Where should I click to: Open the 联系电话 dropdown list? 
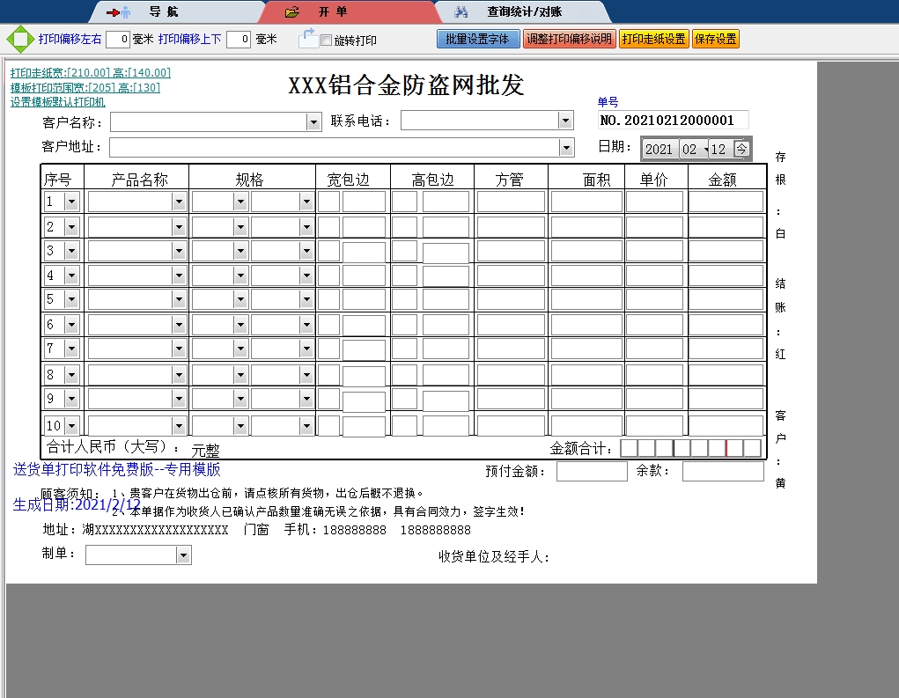click(x=565, y=121)
